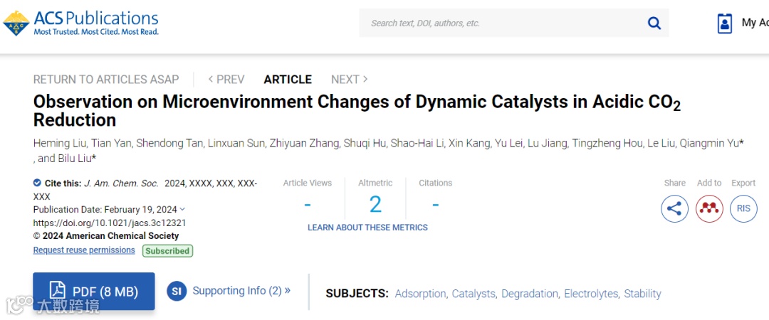The width and height of the screenshot is (769, 320).
Task: Click in the search text field
Action: [498, 23]
